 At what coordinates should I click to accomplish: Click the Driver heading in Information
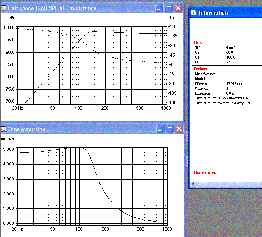tap(201, 69)
